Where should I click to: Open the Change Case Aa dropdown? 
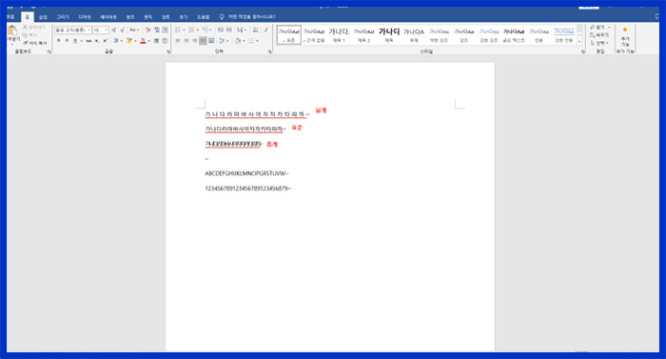point(134,30)
